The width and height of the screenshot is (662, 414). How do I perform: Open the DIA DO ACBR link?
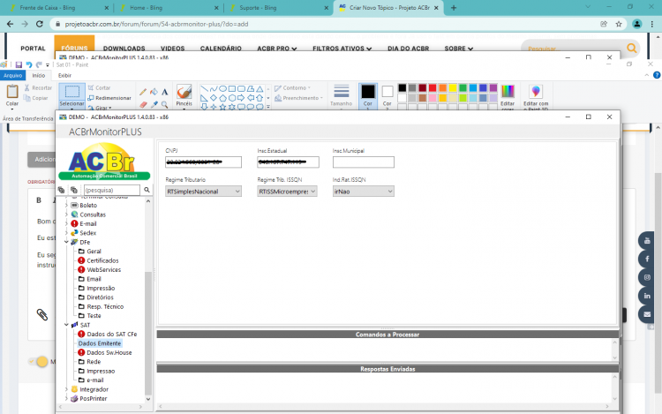(409, 49)
